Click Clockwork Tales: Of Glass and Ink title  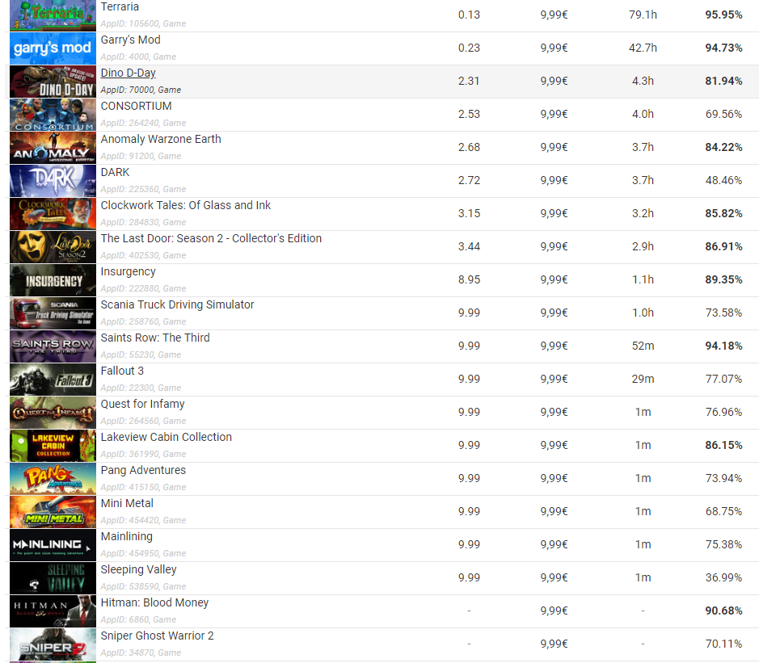coord(186,206)
